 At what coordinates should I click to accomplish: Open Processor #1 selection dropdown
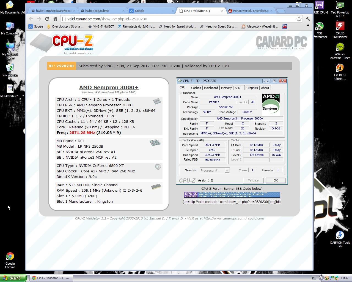coord(215,170)
